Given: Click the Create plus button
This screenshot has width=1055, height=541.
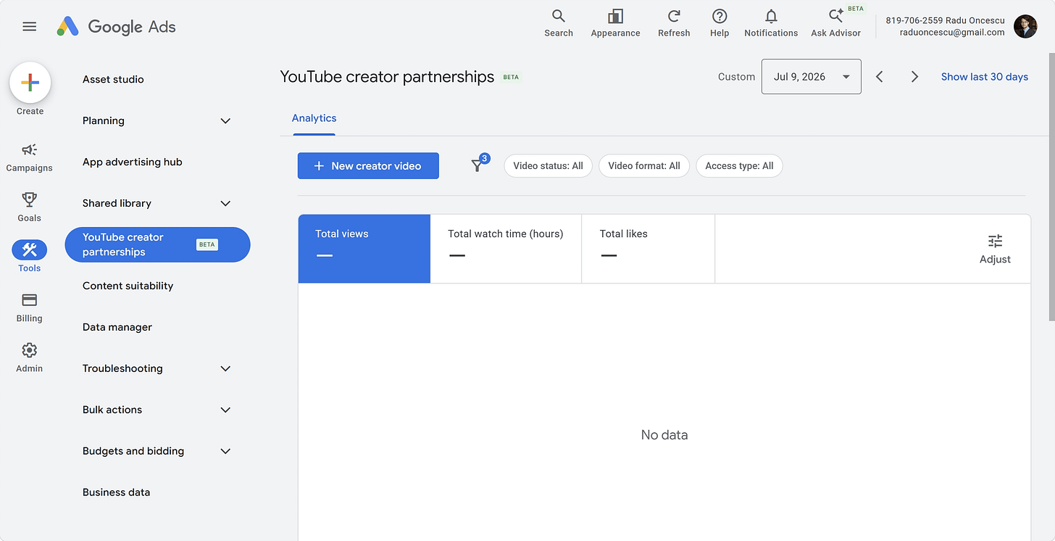Looking at the screenshot, I should coord(30,83).
